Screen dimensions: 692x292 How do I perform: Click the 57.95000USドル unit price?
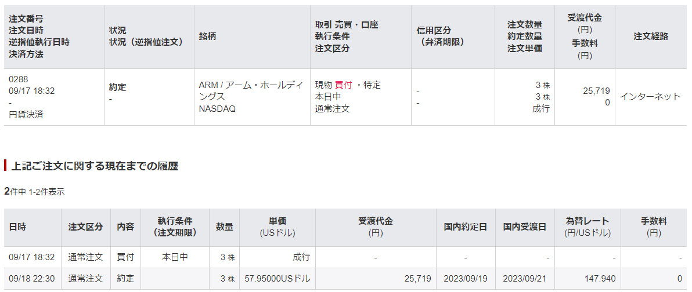pos(277,279)
